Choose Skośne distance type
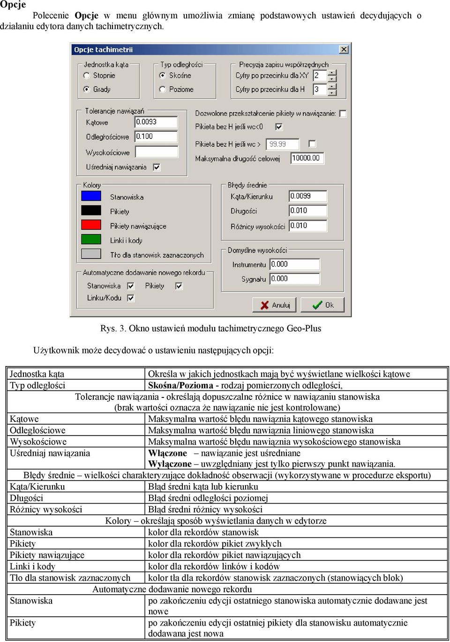450x642 pixels. coord(163,76)
